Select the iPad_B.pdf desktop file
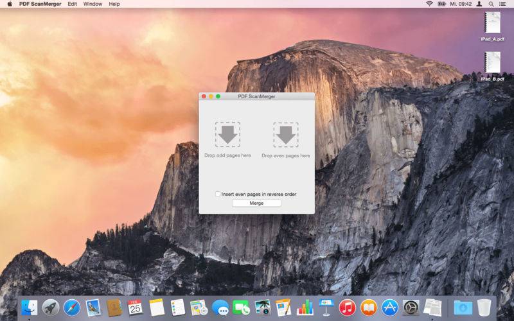Viewport: 514px width, 321px height. pyautogui.click(x=492, y=64)
